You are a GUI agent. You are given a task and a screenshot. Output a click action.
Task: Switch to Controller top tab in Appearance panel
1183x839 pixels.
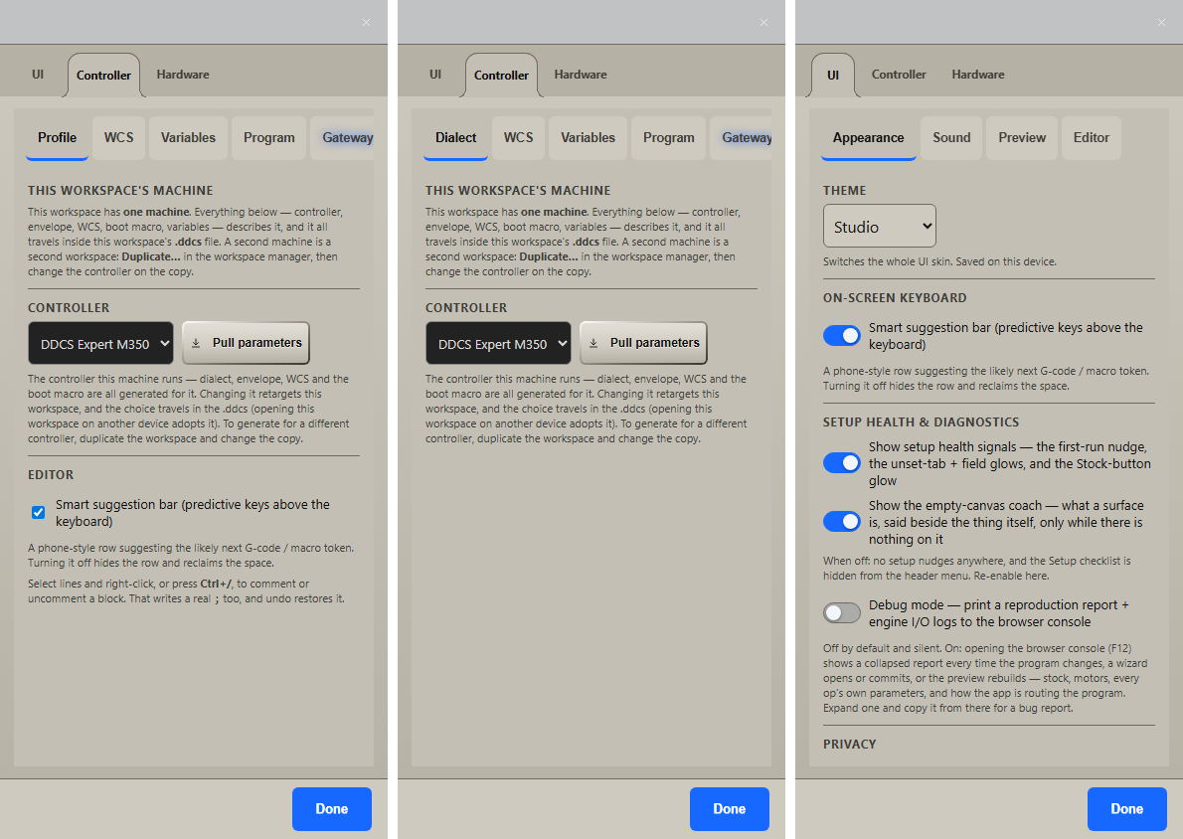[x=899, y=75]
